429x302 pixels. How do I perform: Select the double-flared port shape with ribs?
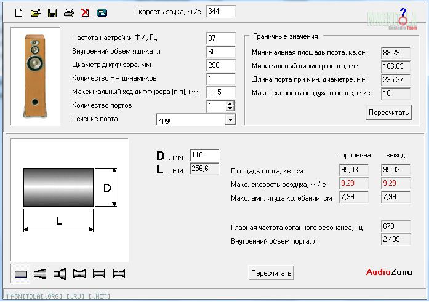[79, 274]
